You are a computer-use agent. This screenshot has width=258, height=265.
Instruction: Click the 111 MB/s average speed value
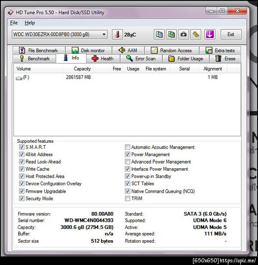click(x=215, y=234)
